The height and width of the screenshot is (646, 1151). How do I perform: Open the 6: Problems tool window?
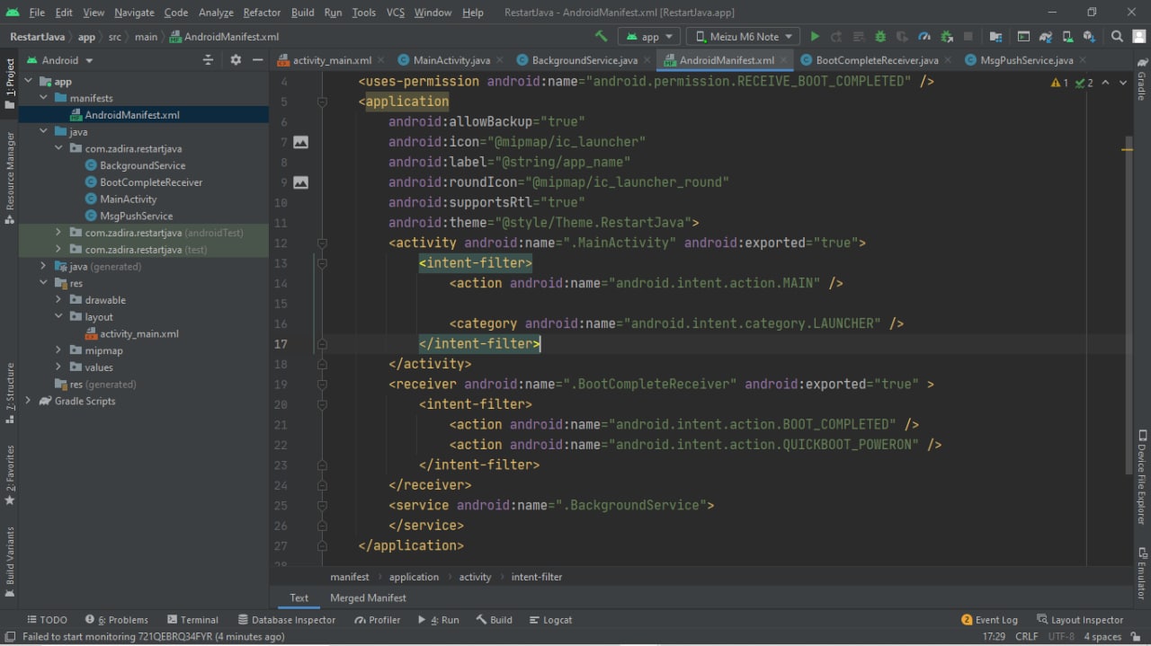(116, 620)
